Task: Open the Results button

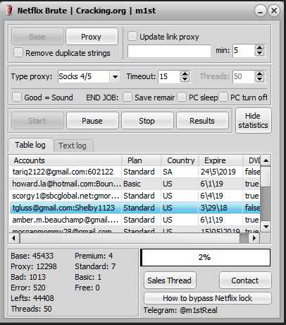Action: pyautogui.click(x=202, y=121)
